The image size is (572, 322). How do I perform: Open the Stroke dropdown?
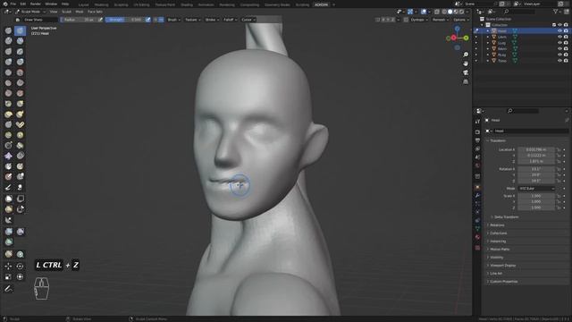click(x=212, y=20)
